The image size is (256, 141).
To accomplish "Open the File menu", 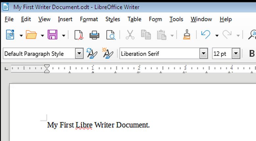I will point(9,19).
